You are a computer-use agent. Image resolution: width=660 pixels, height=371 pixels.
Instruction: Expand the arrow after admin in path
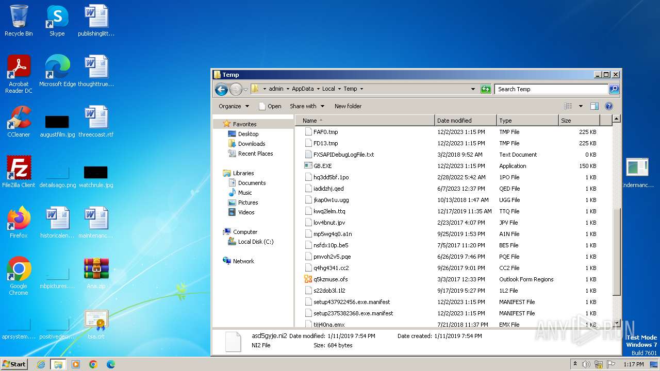click(x=288, y=89)
